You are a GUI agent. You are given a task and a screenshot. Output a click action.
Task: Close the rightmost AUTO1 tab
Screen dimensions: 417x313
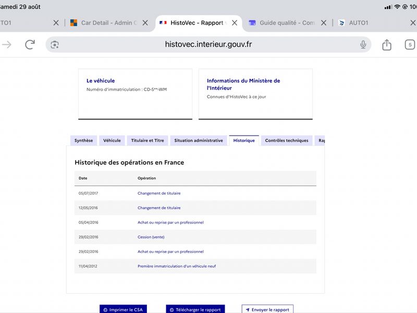[x=413, y=23]
